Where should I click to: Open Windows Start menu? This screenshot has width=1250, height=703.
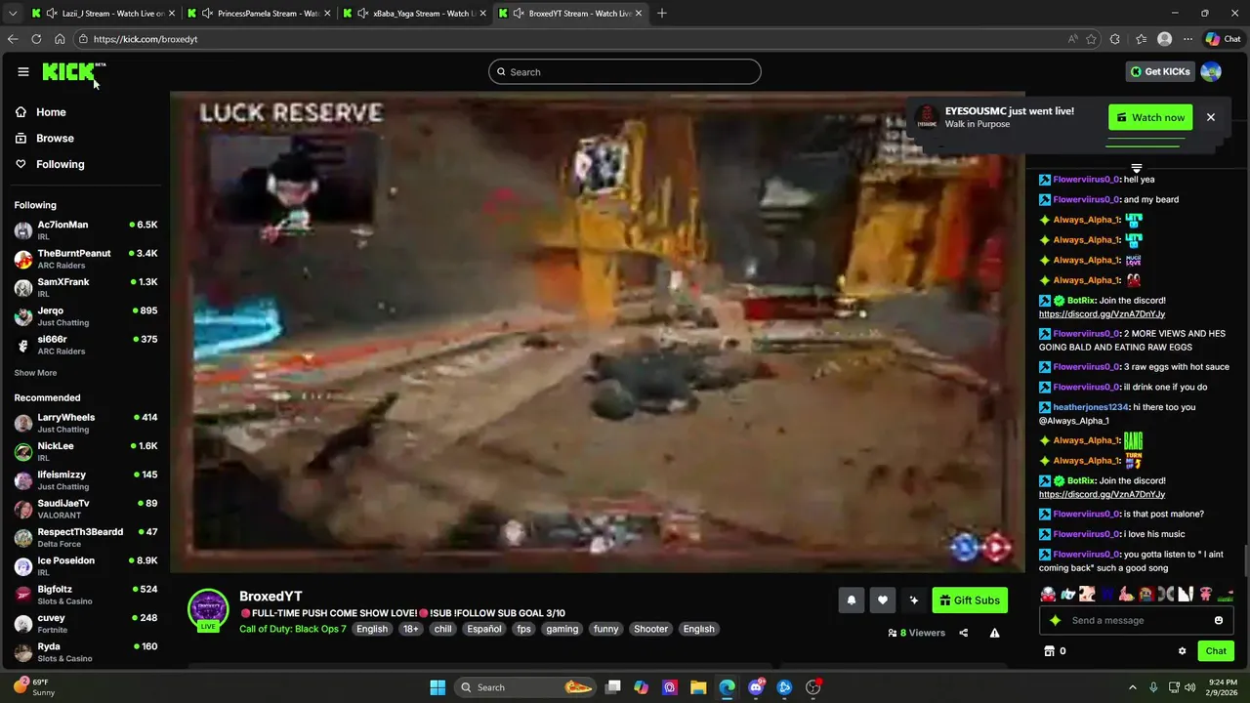437,687
